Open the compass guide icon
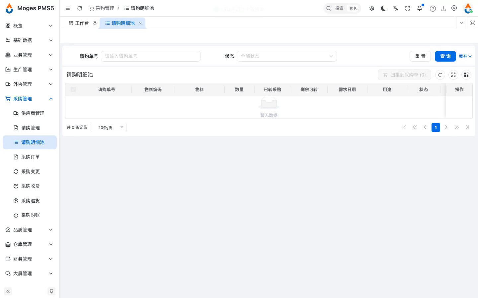Viewport: 478px width, 298px height. click(454, 8)
